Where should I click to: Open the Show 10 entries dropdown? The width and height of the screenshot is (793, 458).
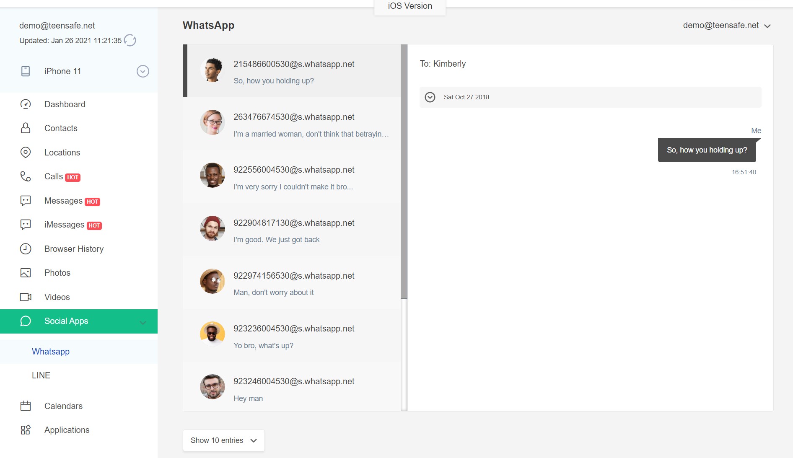[x=223, y=440]
